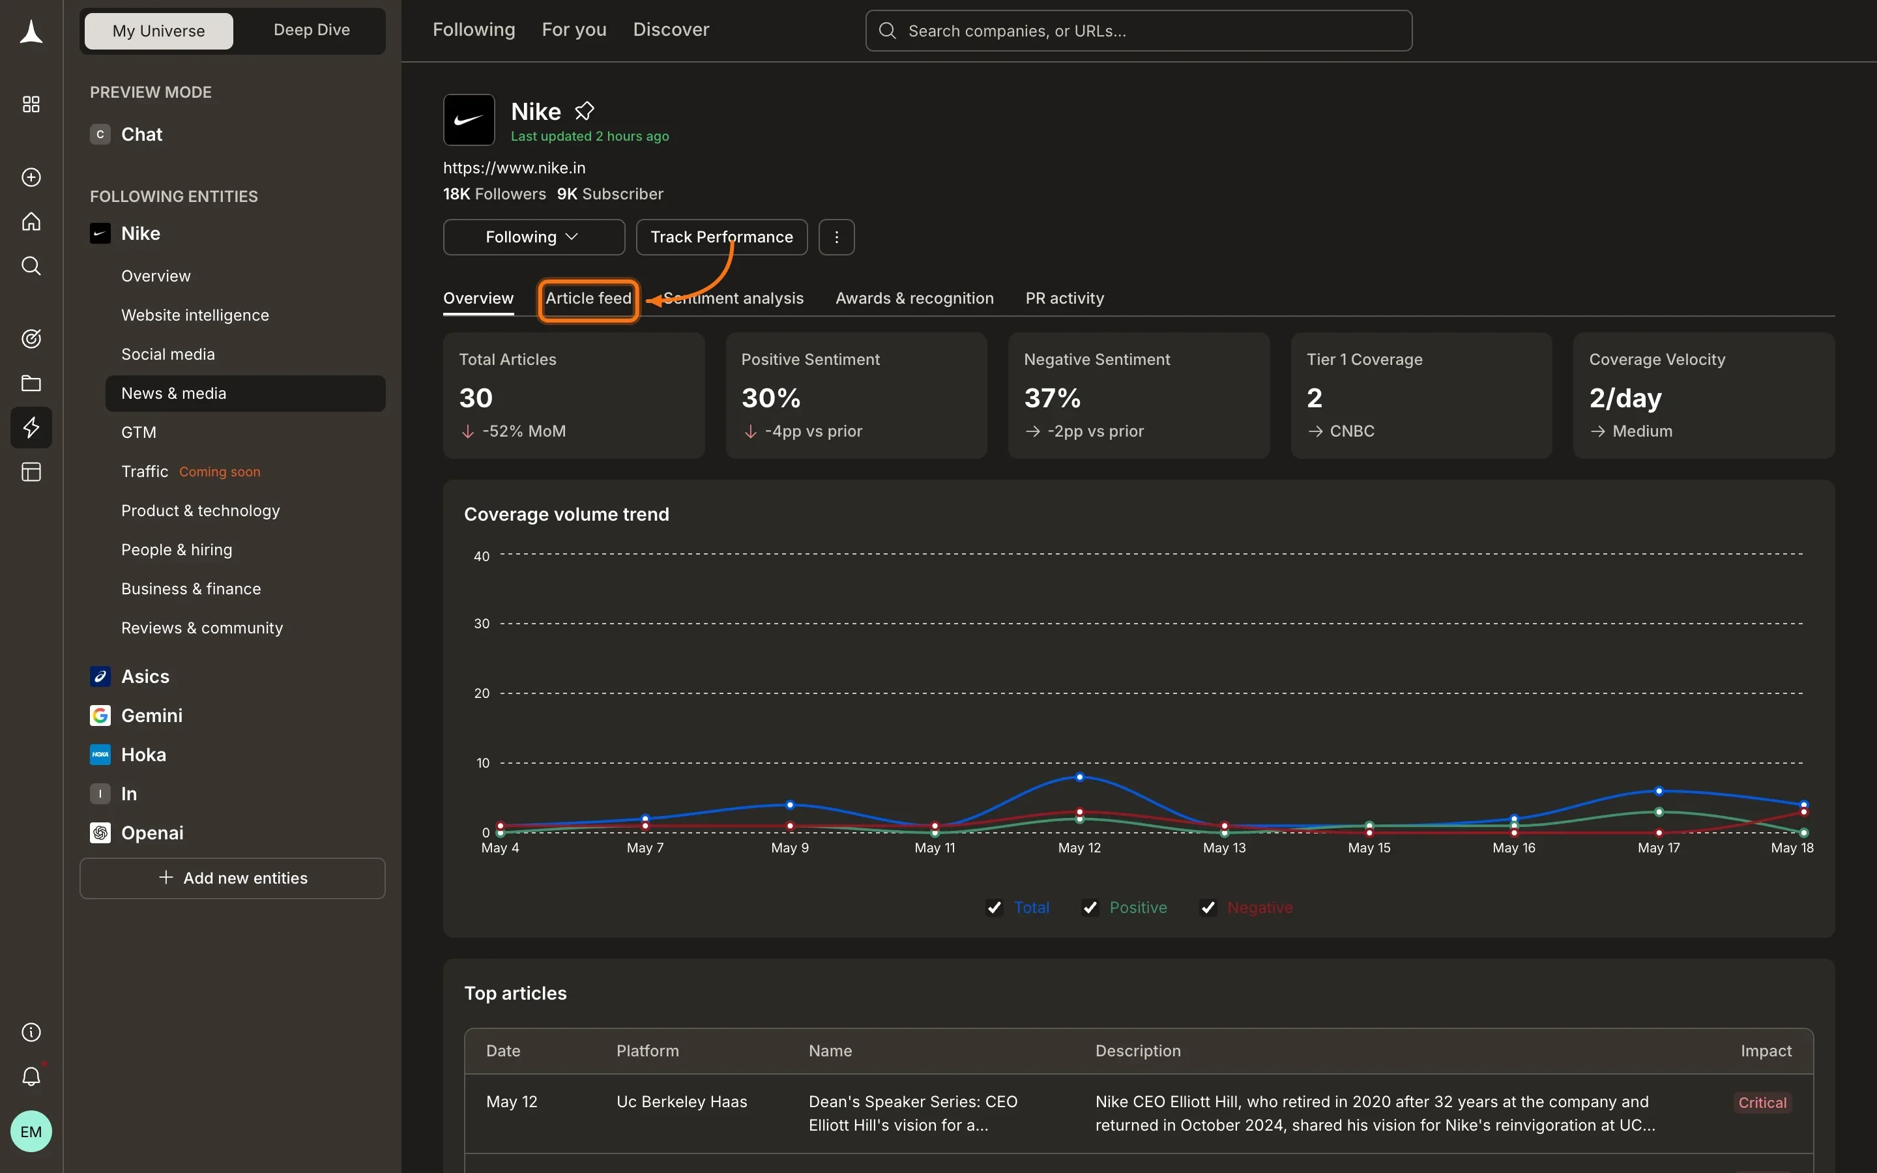Click in the Search companies input field
The image size is (1877, 1173).
click(1139, 31)
